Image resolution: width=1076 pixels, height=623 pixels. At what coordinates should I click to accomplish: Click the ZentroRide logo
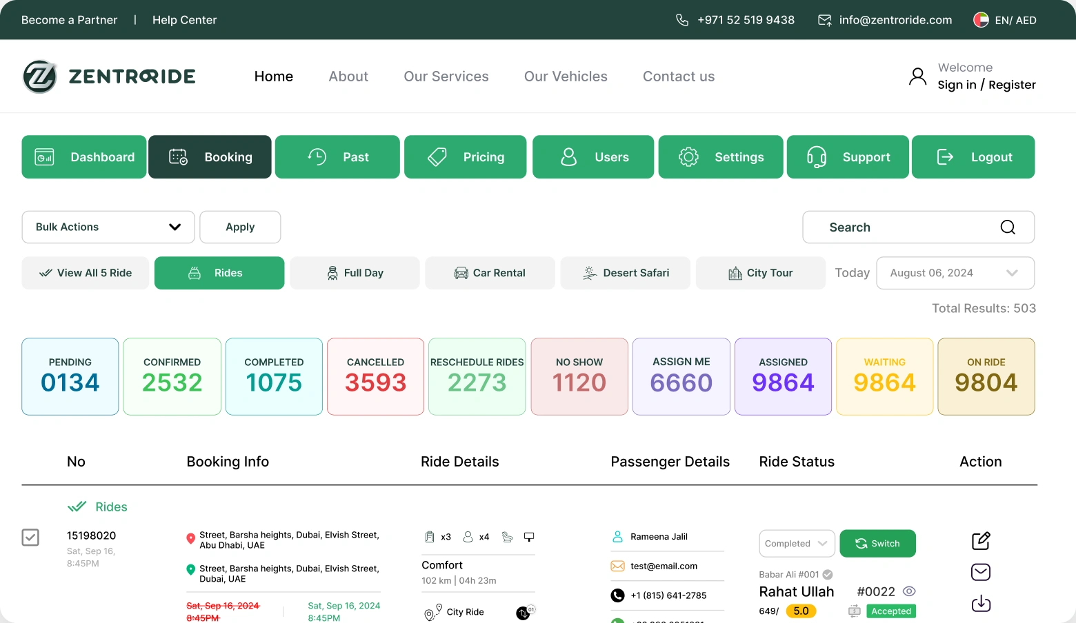pyautogui.click(x=109, y=76)
